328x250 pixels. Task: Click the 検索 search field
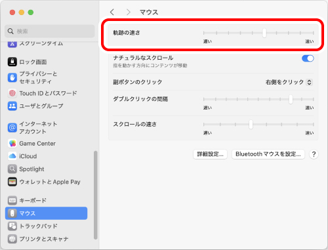click(x=50, y=31)
